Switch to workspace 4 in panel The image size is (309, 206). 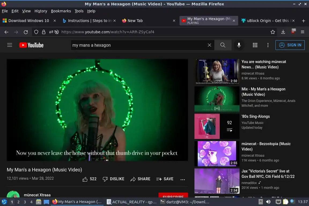coord(31,202)
